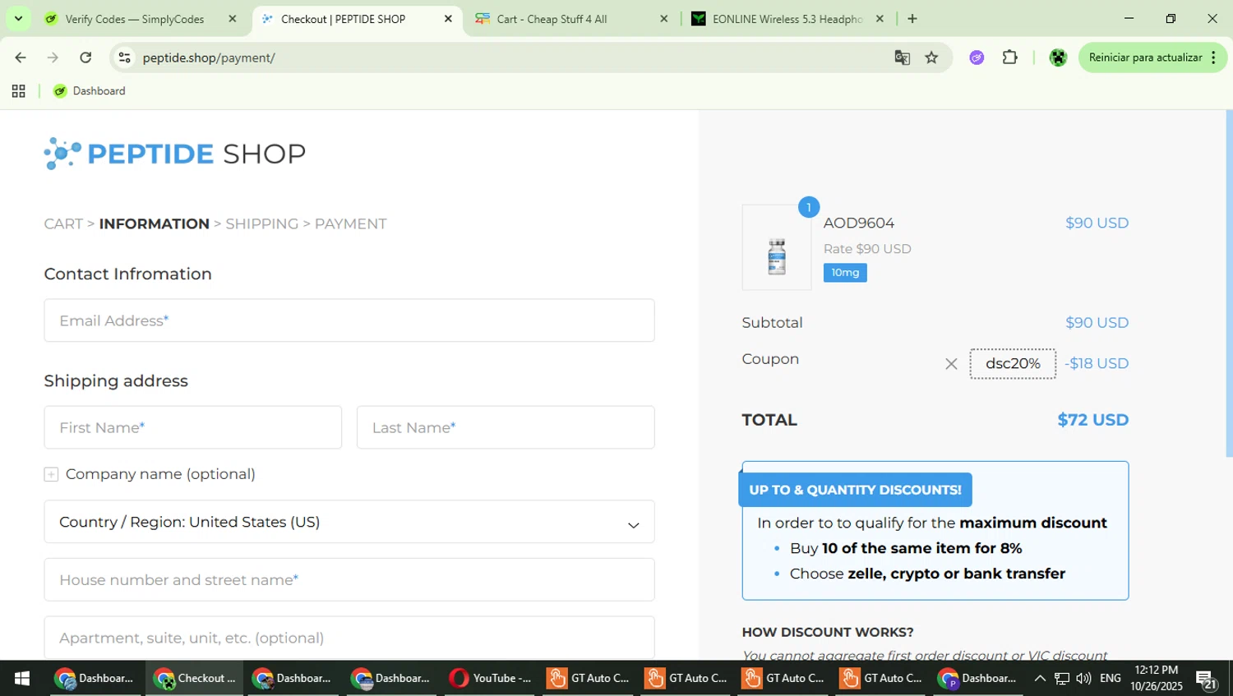Go back to previous page

pyautogui.click(x=21, y=58)
